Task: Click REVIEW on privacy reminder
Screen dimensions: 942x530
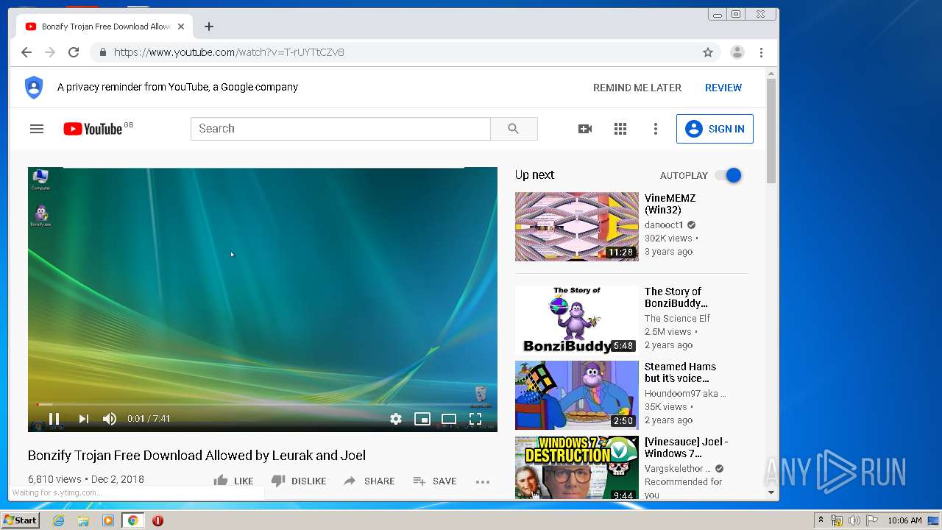Action: click(723, 88)
